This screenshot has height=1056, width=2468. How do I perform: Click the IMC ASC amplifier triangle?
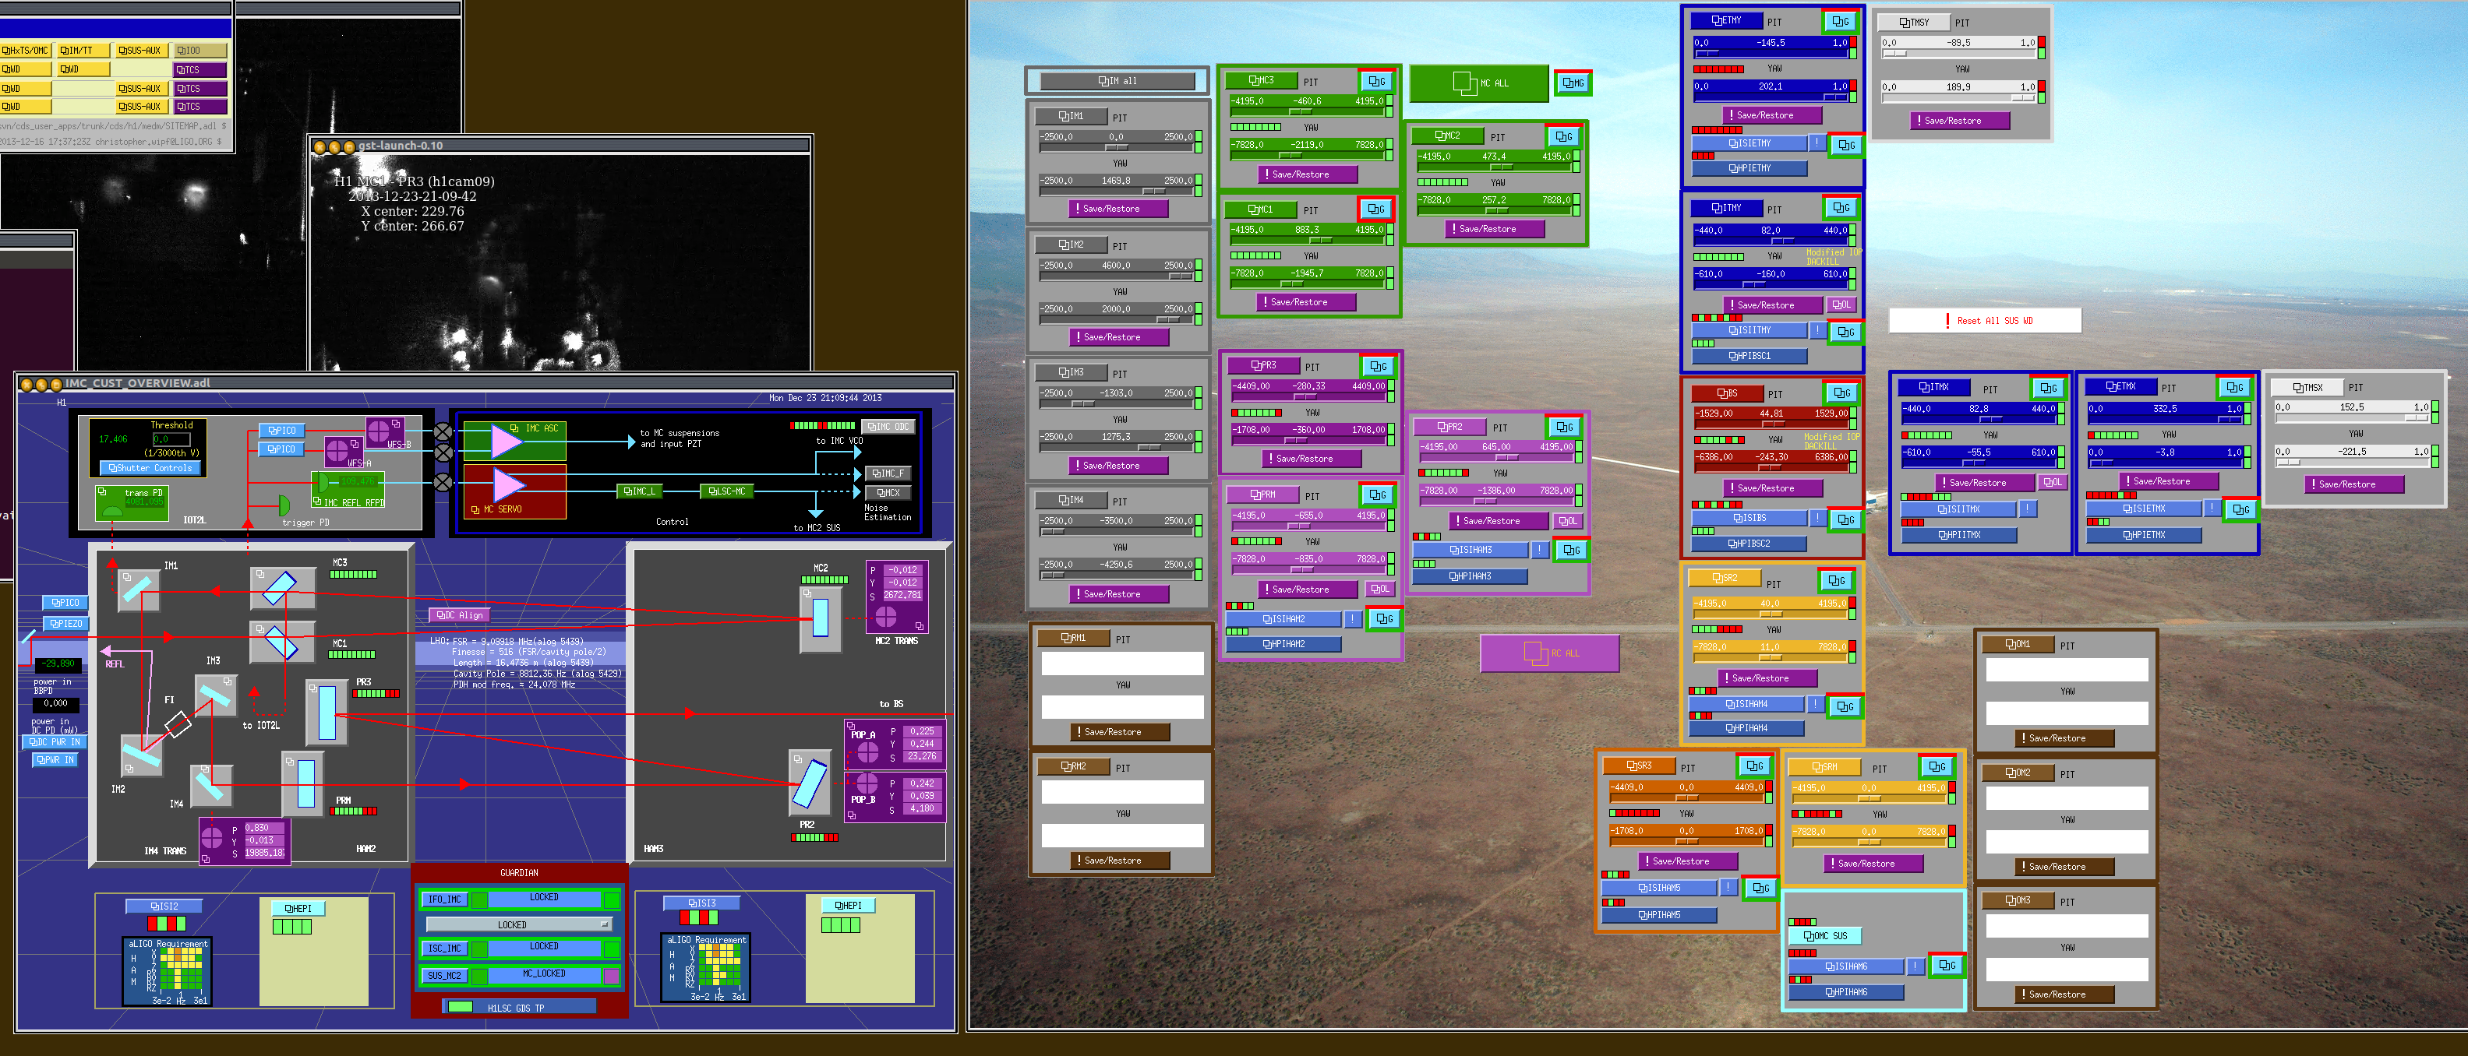(x=508, y=441)
